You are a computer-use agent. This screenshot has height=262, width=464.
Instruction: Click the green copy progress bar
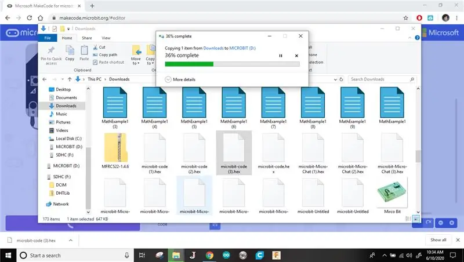(x=189, y=64)
